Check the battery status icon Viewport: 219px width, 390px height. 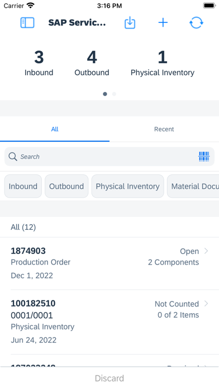click(x=210, y=6)
